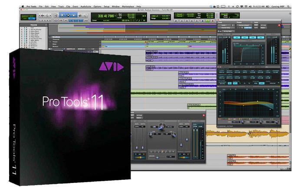Click the SAFE button in Channel Strip
This screenshot has height=192, width=298.
256,28
